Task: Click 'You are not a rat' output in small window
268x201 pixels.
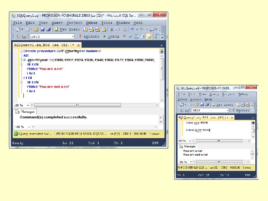Action: [x=195, y=155]
